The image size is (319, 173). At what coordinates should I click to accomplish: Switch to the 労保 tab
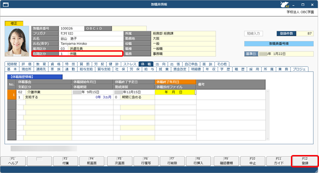pyautogui.click(x=135, y=69)
